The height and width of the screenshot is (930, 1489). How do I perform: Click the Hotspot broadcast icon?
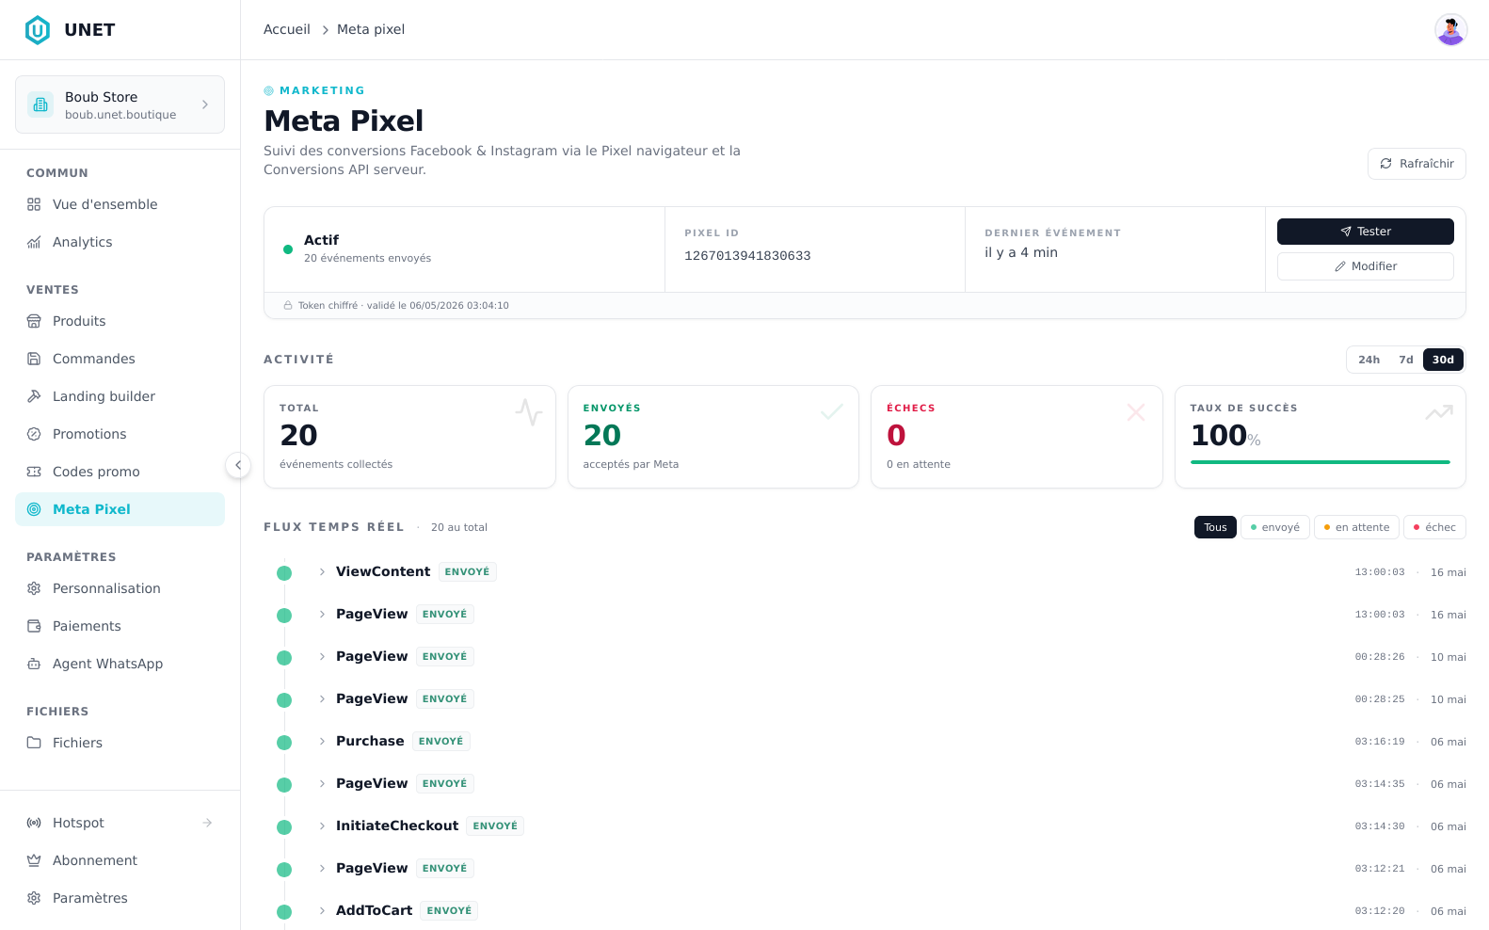coord(34,823)
